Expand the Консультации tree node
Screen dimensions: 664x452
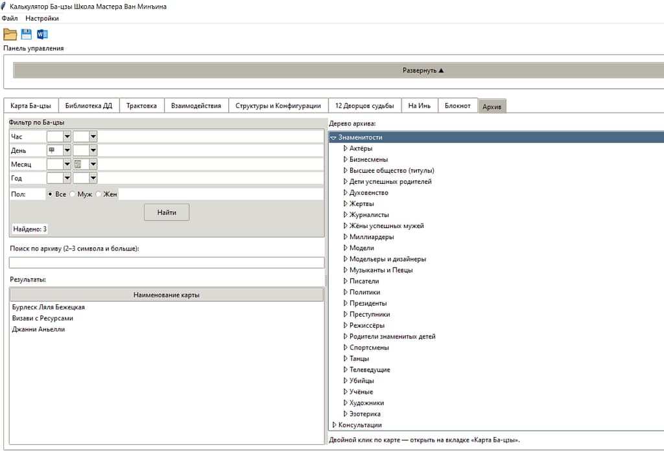pos(334,425)
